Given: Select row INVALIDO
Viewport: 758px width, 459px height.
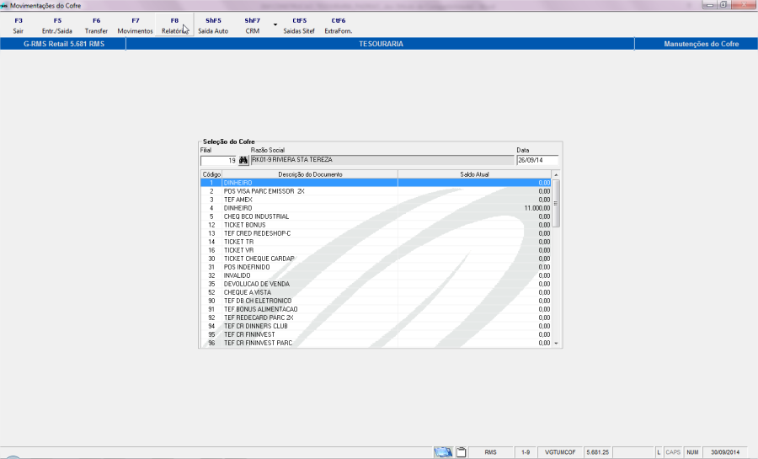Looking at the screenshot, I should (x=376, y=275).
